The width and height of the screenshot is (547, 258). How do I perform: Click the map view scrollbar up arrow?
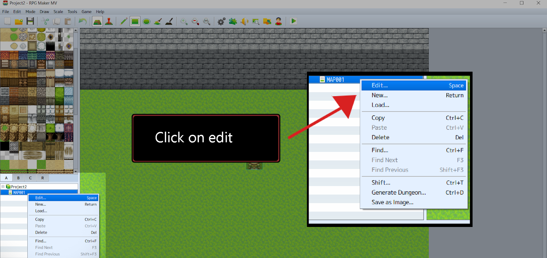(x=545, y=30)
